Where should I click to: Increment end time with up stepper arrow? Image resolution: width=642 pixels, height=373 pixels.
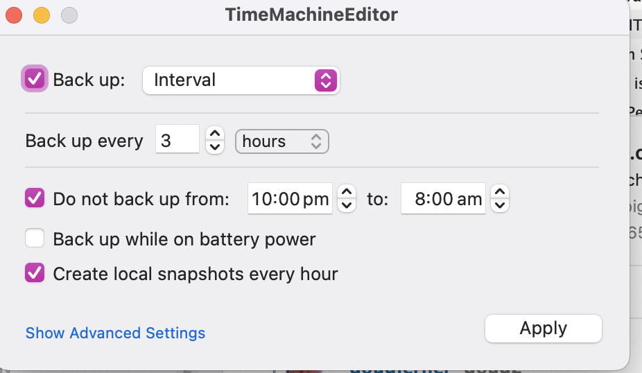pyautogui.click(x=499, y=193)
